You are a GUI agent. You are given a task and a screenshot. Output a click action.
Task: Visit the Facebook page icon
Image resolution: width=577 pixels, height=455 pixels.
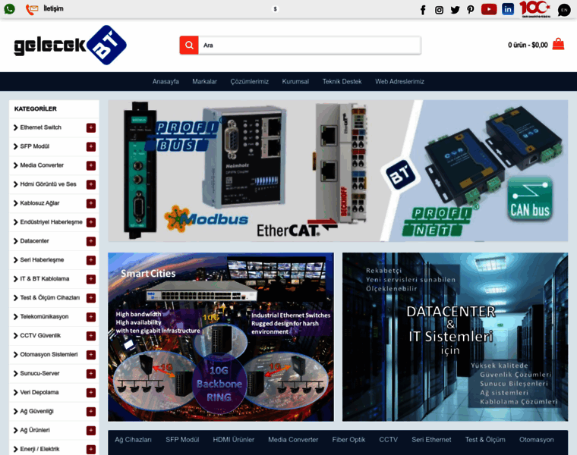point(423,10)
